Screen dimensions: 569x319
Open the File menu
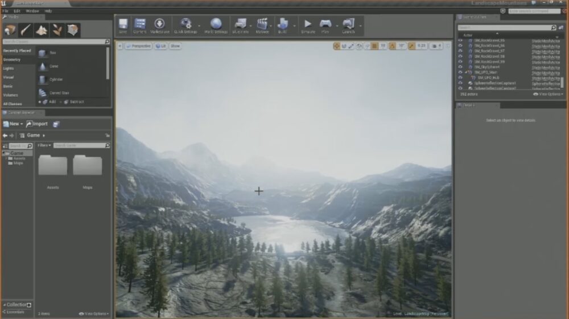5,11
